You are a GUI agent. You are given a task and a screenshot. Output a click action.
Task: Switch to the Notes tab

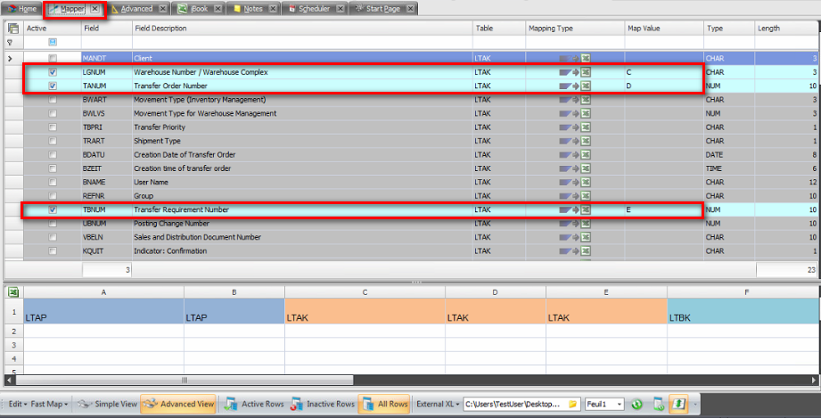tap(252, 9)
